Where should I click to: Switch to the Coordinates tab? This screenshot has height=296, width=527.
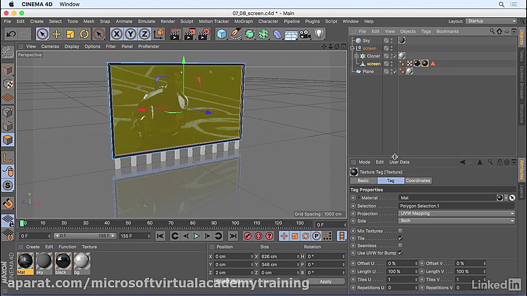[418, 180]
